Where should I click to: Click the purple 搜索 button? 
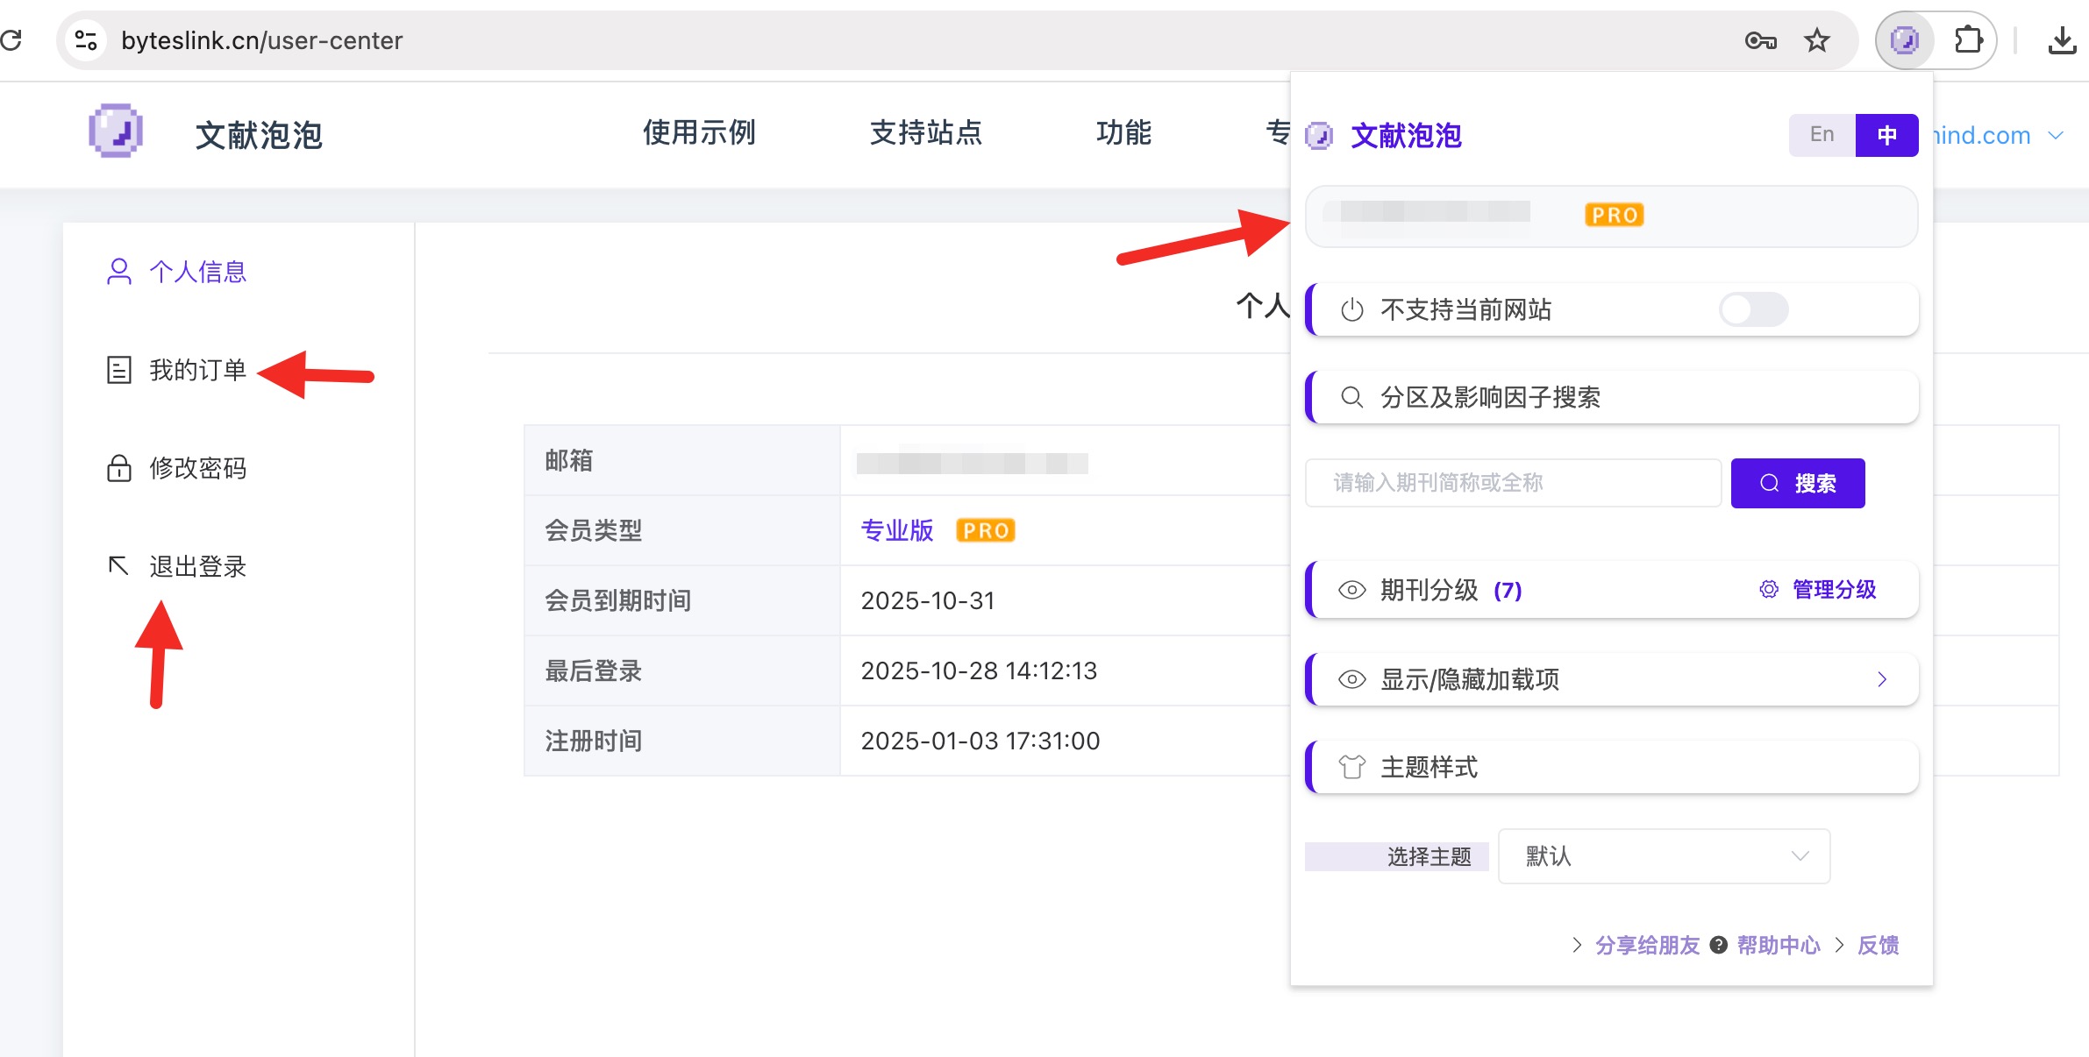click(1797, 483)
